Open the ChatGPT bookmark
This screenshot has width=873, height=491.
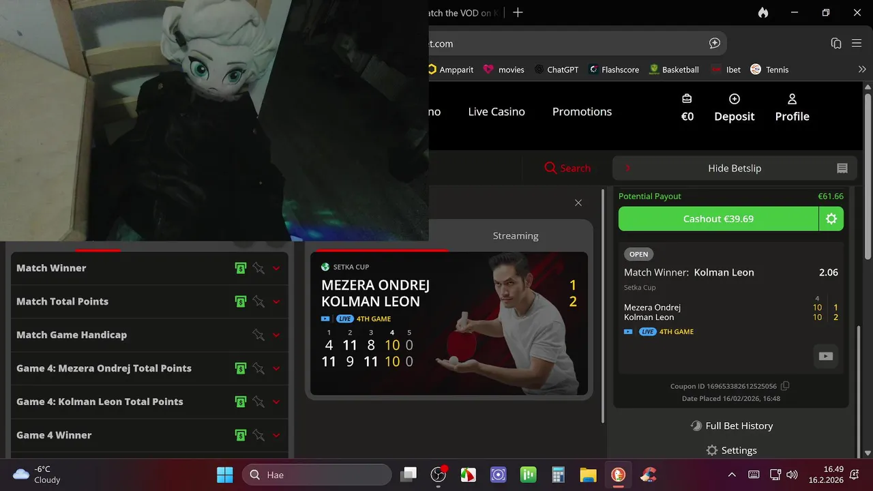pyautogui.click(x=557, y=70)
